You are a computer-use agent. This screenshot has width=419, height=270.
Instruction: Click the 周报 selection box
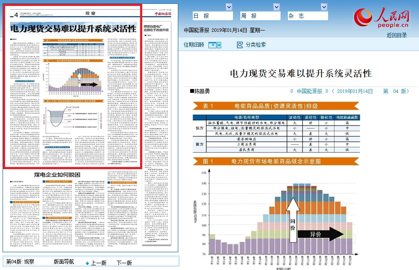260,16
